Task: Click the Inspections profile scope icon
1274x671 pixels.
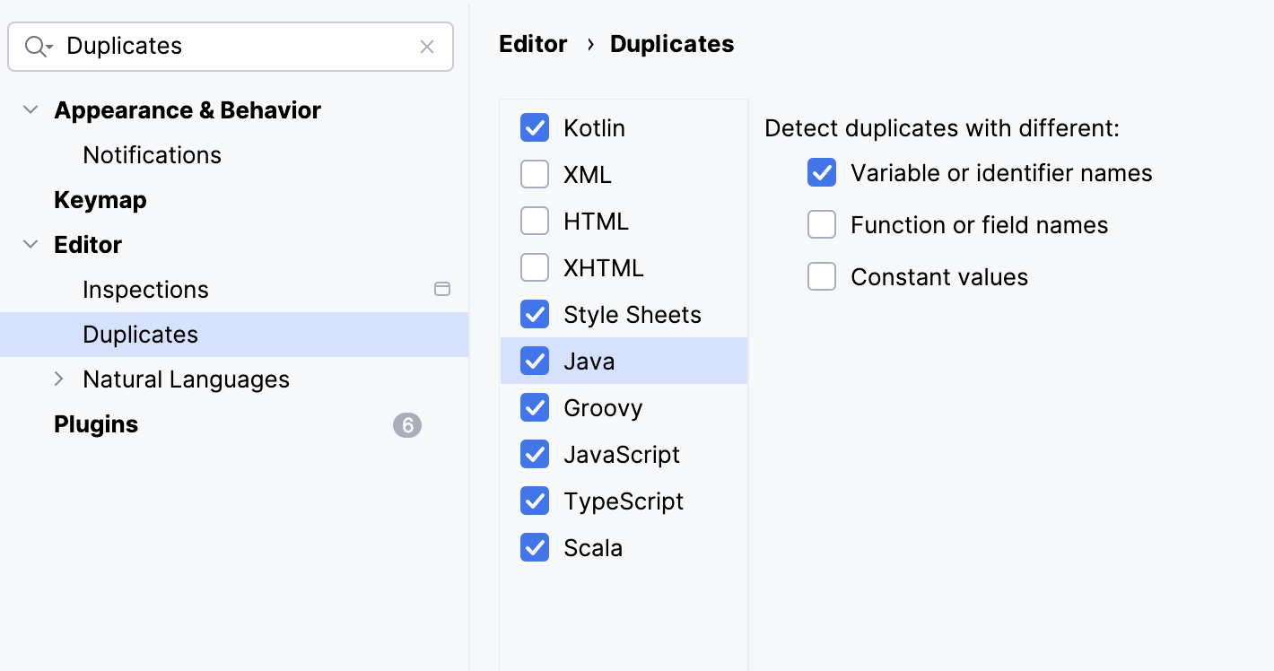Action: (x=441, y=289)
